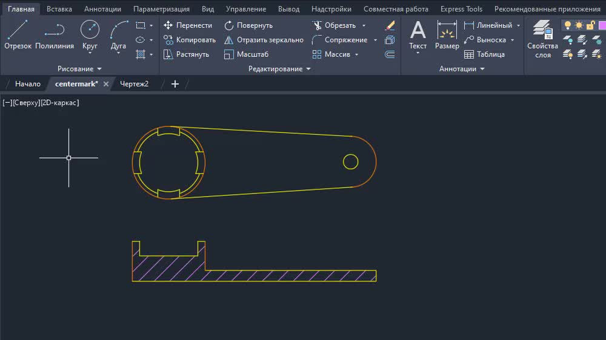Screen dimensions: 606x340
Task: Switch to the Параметризация ribbon tab
Action: tap(161, 9)
